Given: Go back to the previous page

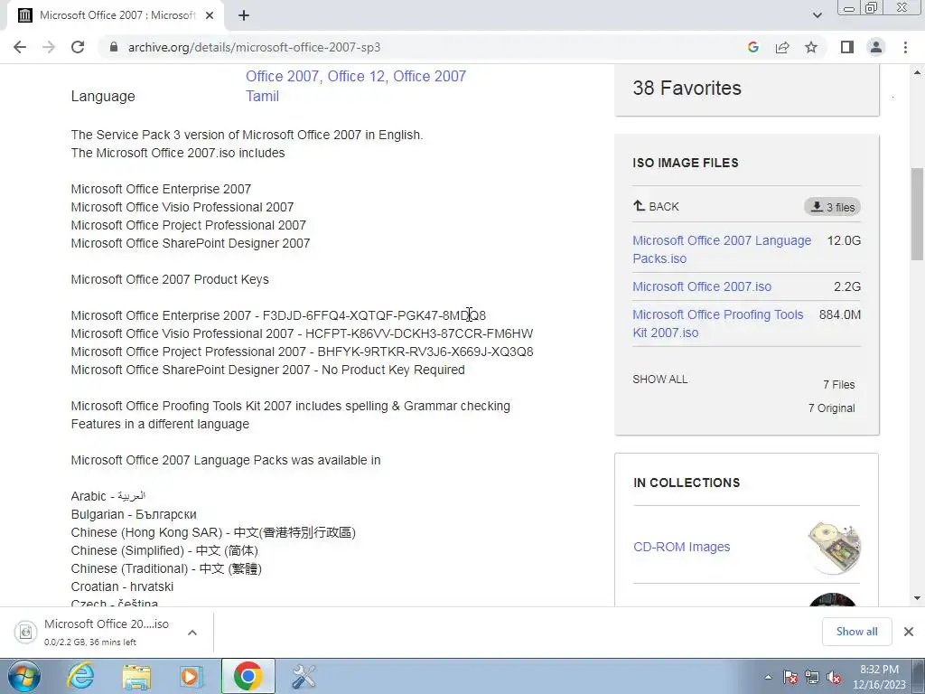Looking at the screenshot, I should [20, 47].
